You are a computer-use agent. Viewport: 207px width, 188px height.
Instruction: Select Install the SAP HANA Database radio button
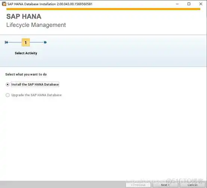(x=7, y=84)
